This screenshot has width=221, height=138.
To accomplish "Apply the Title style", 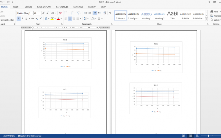I will (172, 16).
